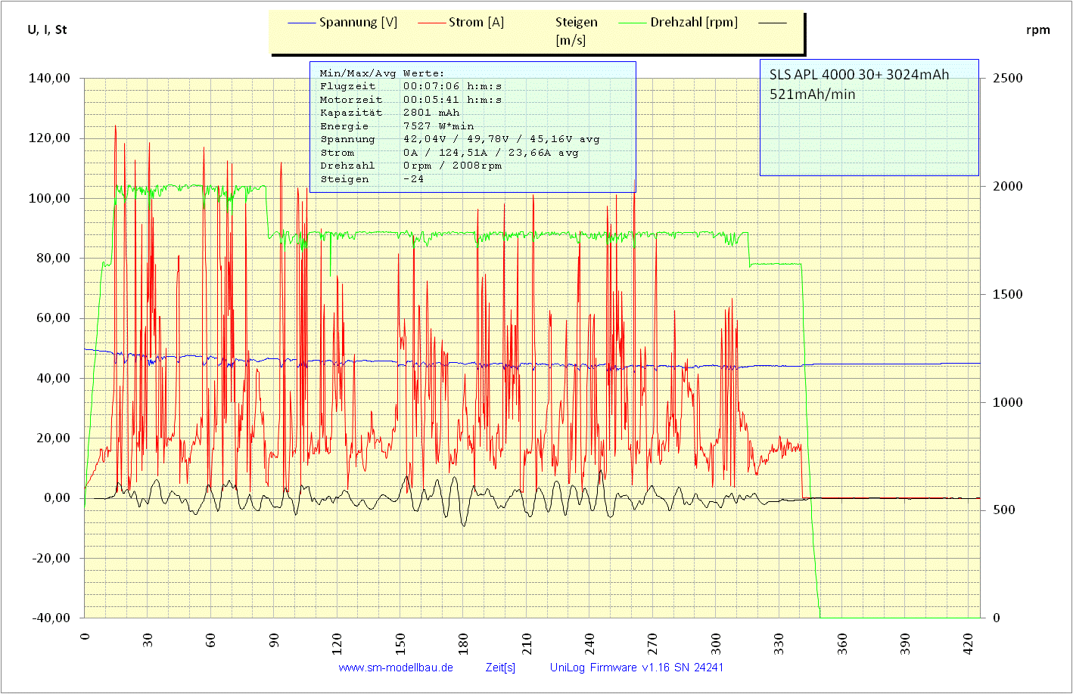Click the Spannung 42,04V / 49,78V row
This screenshot has width=1073, height=694.
(x=459, y=139)
